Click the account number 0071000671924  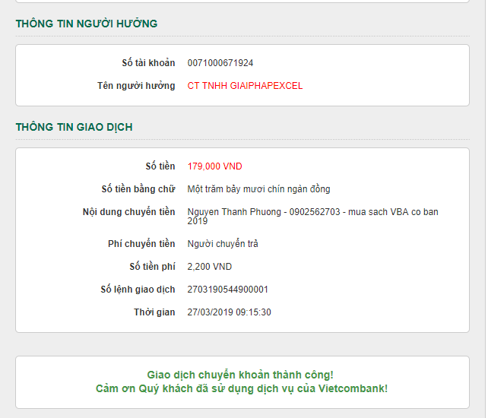tap(220, 63)
